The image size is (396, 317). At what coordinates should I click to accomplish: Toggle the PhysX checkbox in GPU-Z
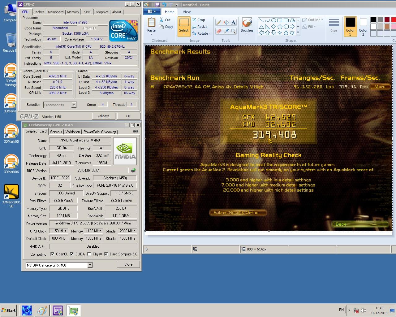tap(89, 254)
